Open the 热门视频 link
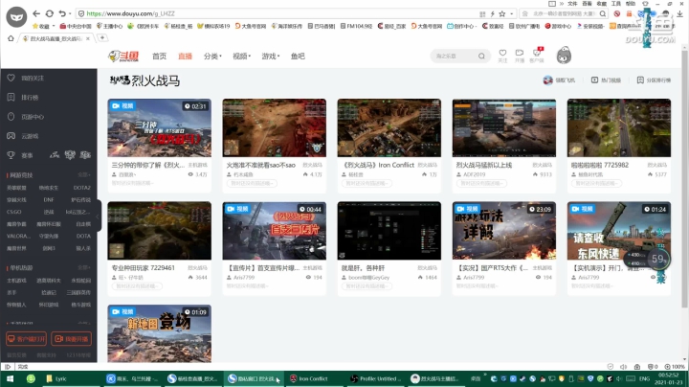 pyautogui.click(x=606, y=80)
